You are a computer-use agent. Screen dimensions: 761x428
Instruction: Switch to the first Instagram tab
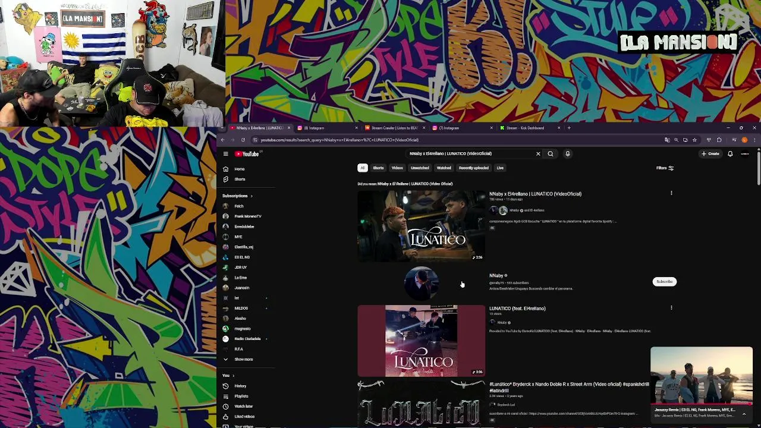click(x=327, y=128)
